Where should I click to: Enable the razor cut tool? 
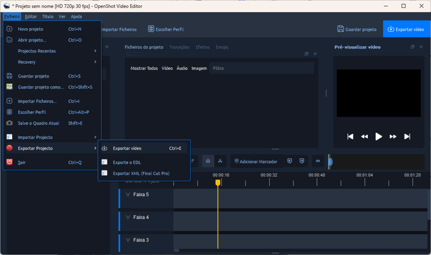click(x=220, y=161)
